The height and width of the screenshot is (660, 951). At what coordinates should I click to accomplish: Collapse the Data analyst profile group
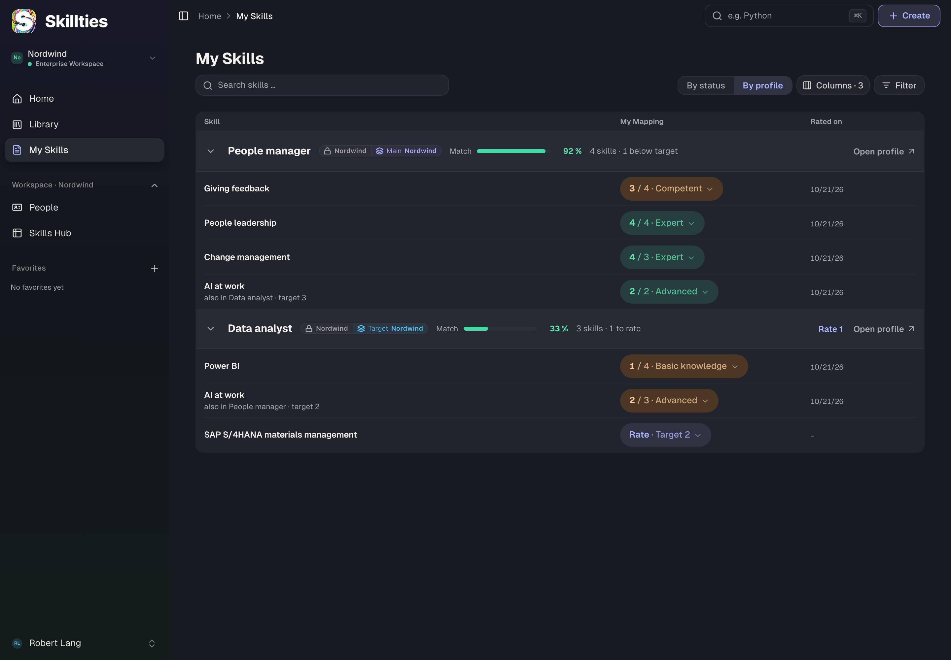[x=211, y=329]
